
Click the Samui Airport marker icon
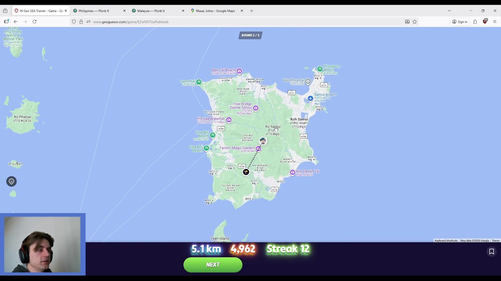[x=310, y=98]
